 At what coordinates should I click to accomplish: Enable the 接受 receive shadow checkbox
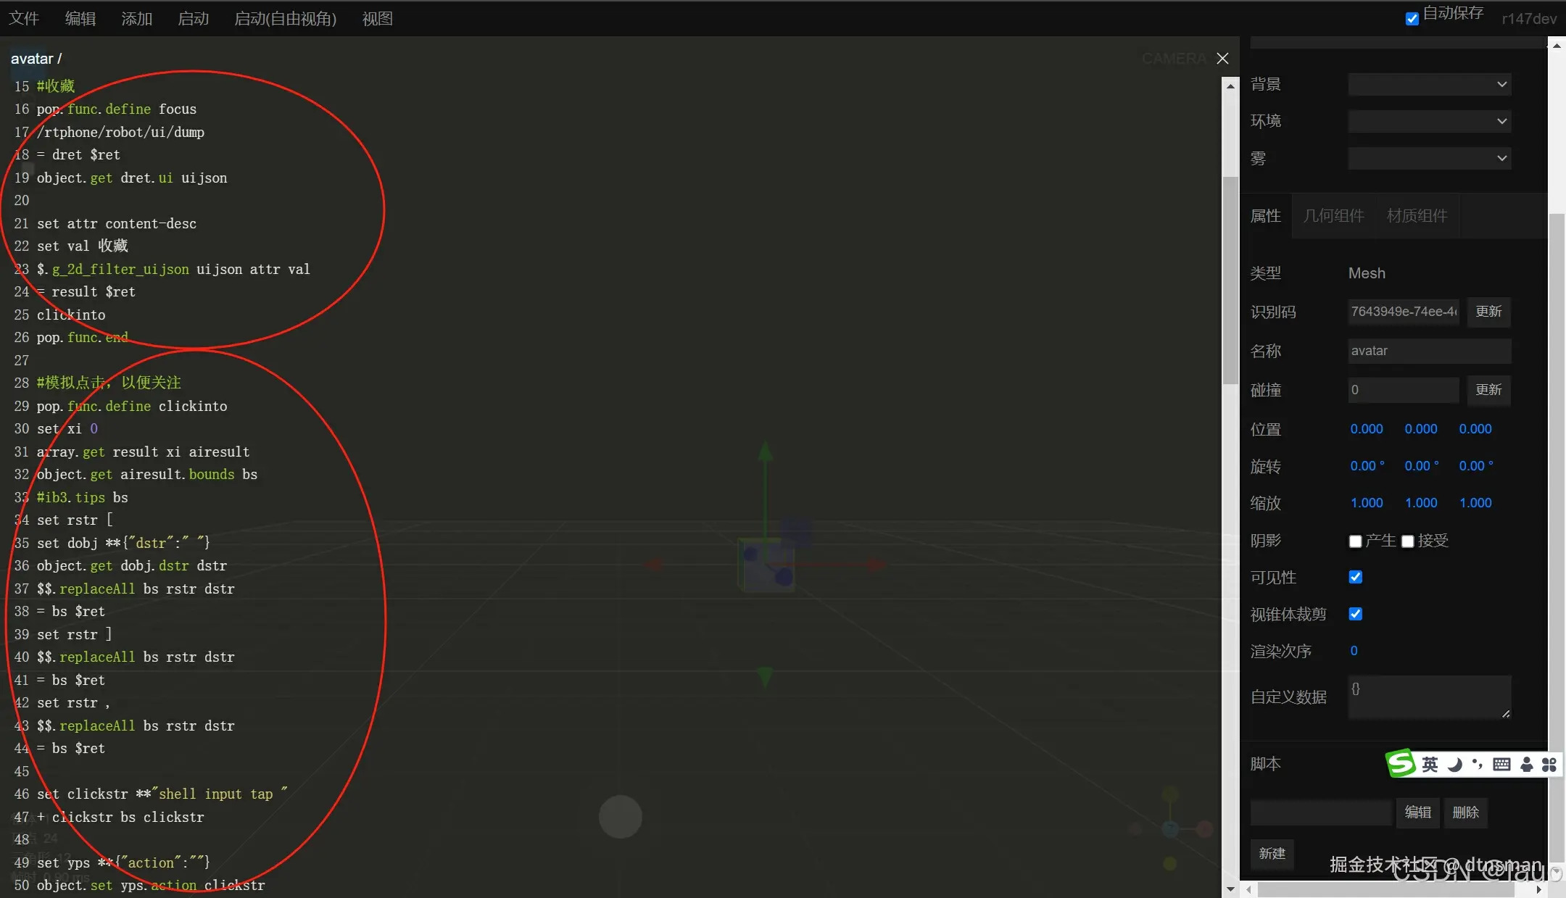[x=1408, y=541]
